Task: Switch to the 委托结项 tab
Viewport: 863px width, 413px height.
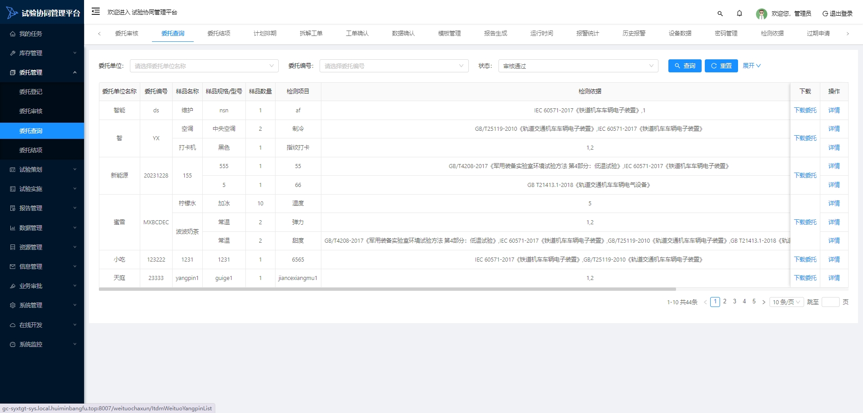Action: [219, 33]
